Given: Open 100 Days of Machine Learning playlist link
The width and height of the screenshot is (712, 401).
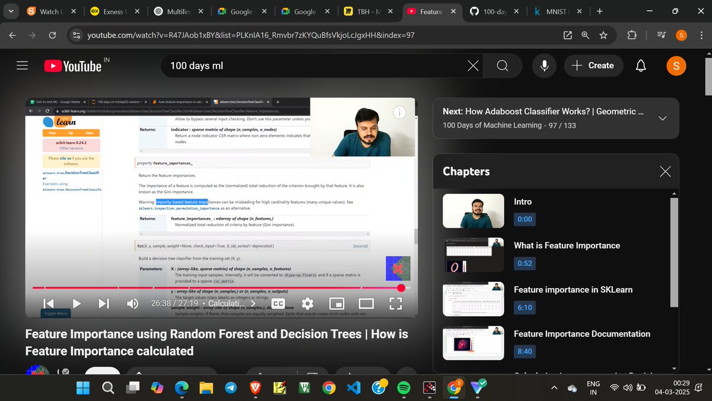Looking at the screenshot, I should pos(492,125).
